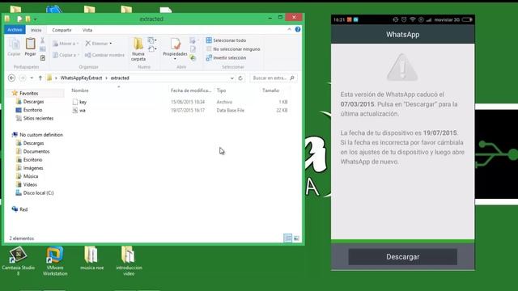The height and width of the screenshot is (291, 518).
Task: Collapse the ribbon with chevron
Action: (290, 29)
